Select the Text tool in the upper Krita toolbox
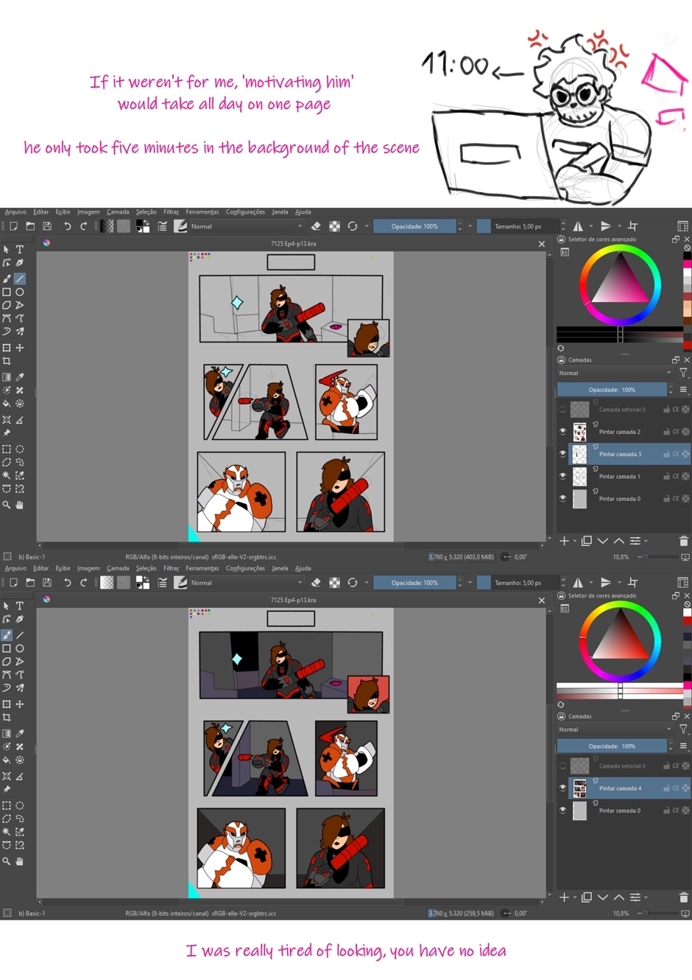692x980 pixels. pos(20,250)
